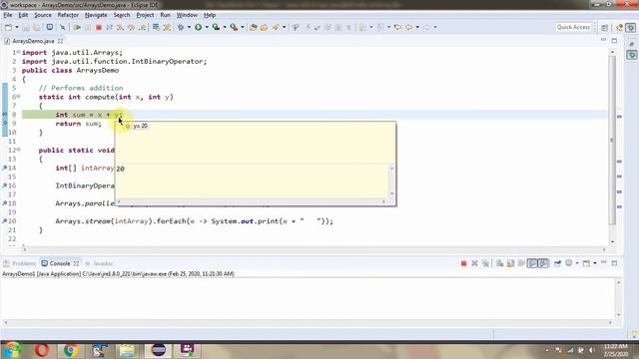
Task: Click the New file toolbar icon
Action: (x=8, y=27)
